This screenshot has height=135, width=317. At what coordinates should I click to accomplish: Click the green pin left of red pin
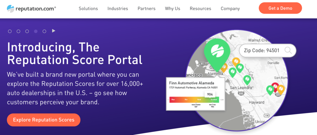[x=270, y=90]
